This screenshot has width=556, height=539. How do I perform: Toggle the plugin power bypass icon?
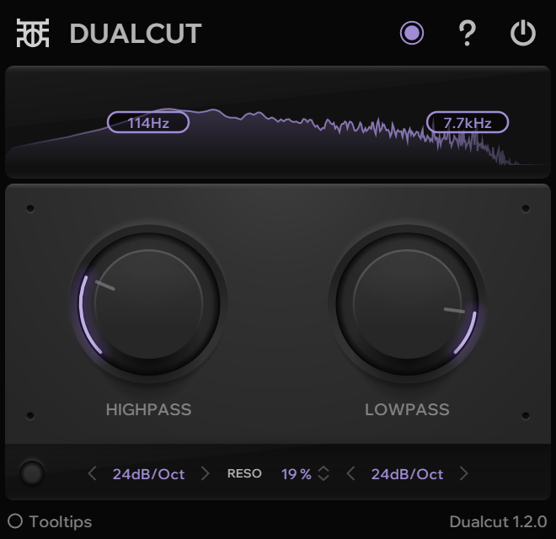point(523,34)
